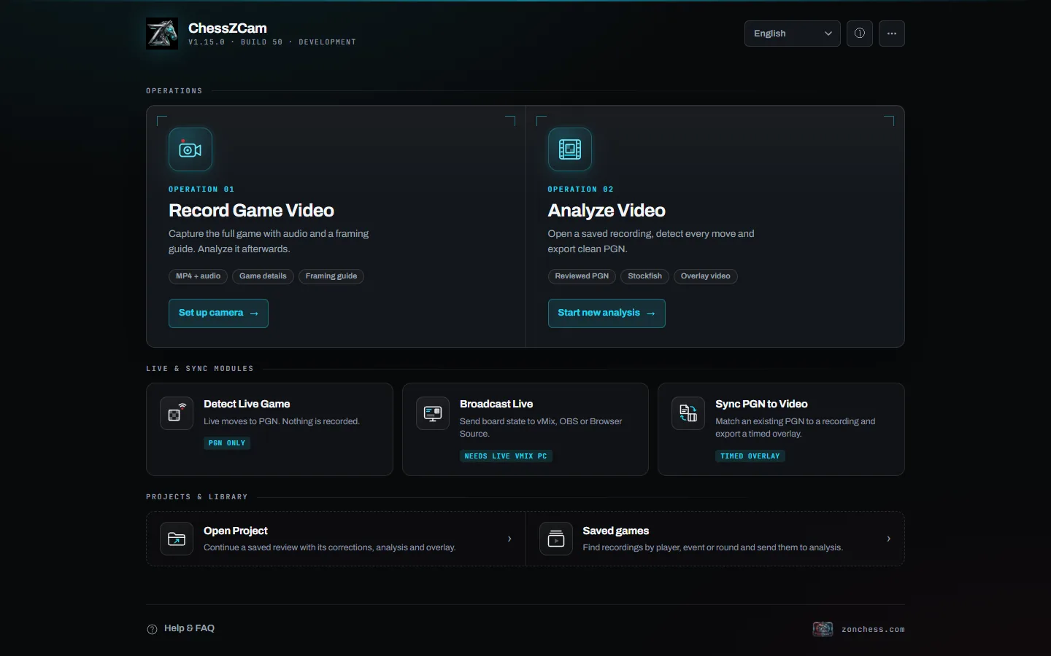Click the Saved games chevron arrow
The width and height of the screenshot is (1051, 656).
888,539
